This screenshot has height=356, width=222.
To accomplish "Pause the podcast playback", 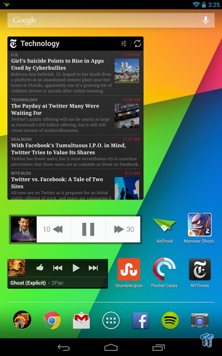I will point(88,229).
